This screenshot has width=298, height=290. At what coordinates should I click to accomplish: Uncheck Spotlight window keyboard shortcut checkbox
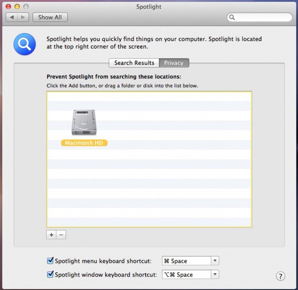[x=50, y=275]
